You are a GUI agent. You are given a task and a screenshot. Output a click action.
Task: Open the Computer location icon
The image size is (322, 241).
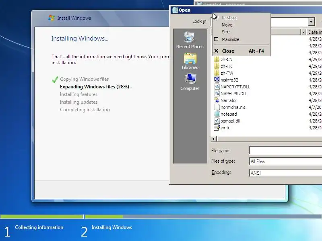click(x=190, y=82)
